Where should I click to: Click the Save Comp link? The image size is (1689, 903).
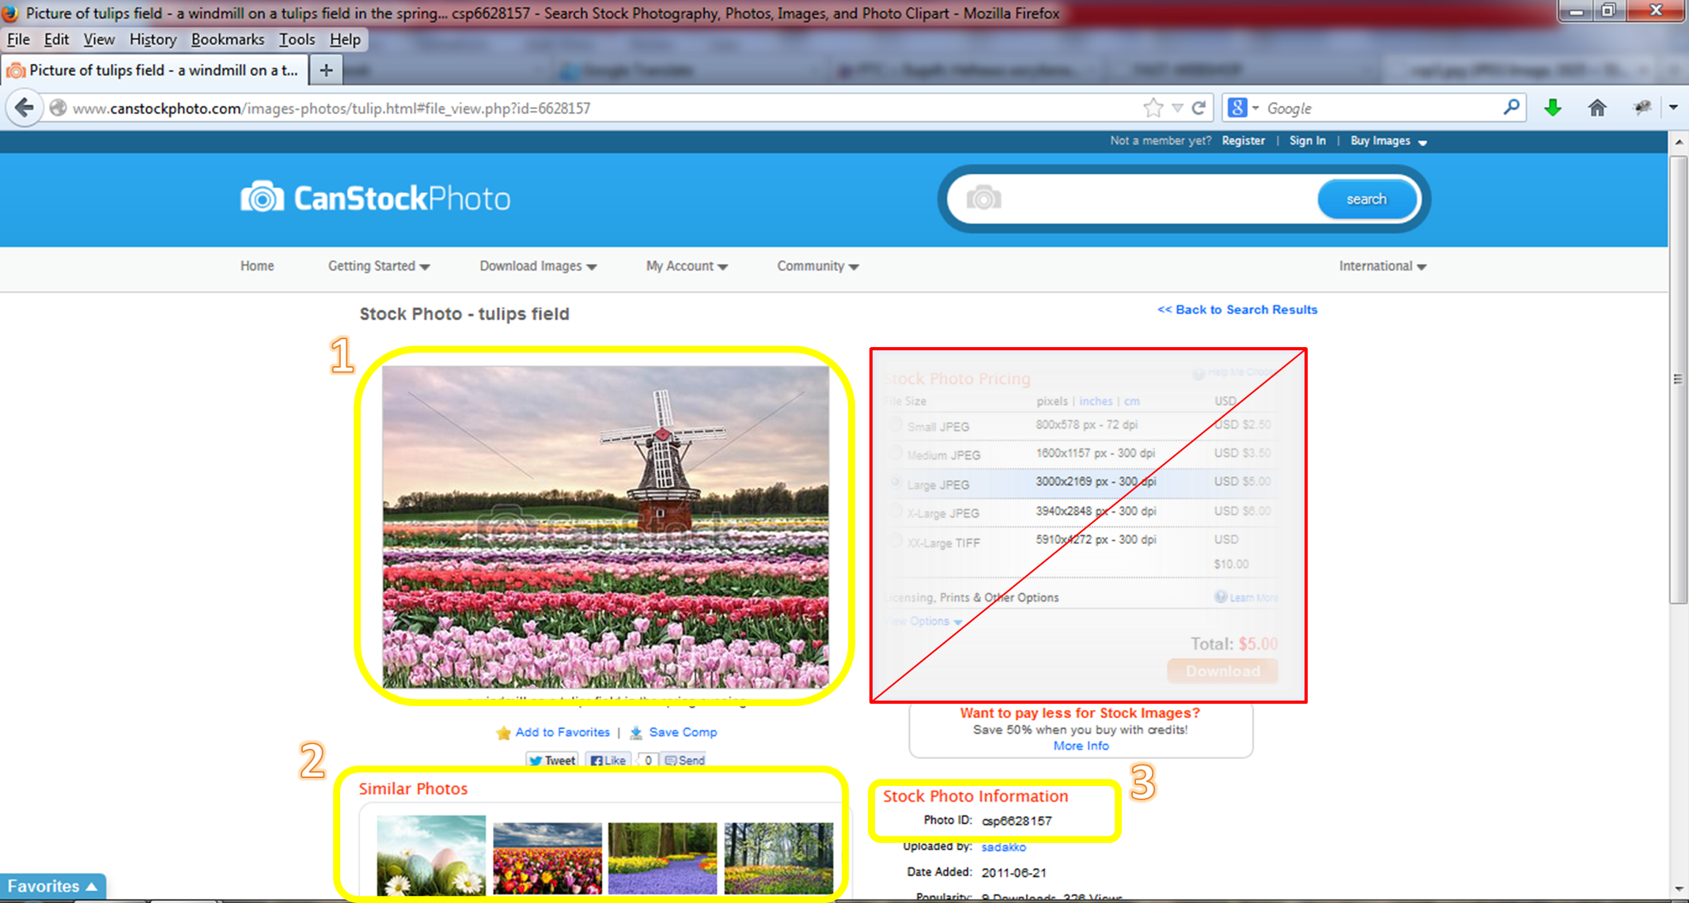(683, 732)
